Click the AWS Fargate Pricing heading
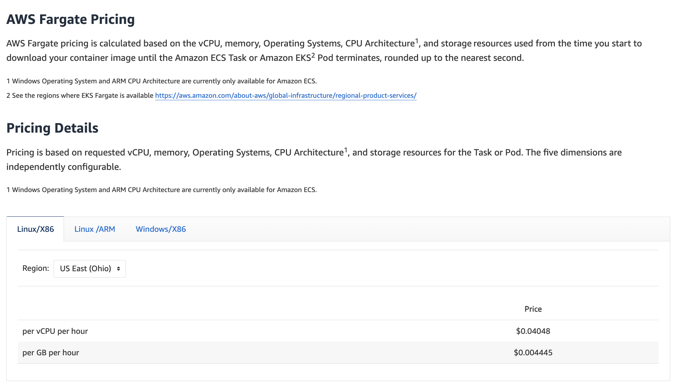 click(70, 19)
